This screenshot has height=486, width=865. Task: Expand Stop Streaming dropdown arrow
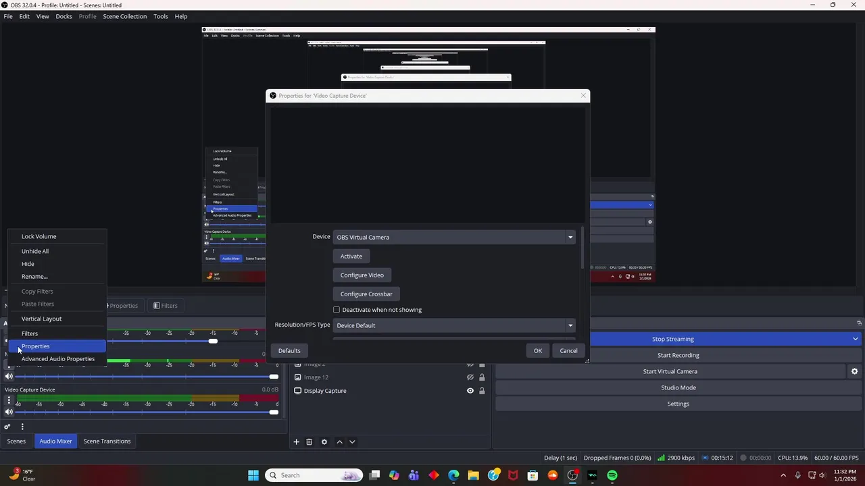855,339
